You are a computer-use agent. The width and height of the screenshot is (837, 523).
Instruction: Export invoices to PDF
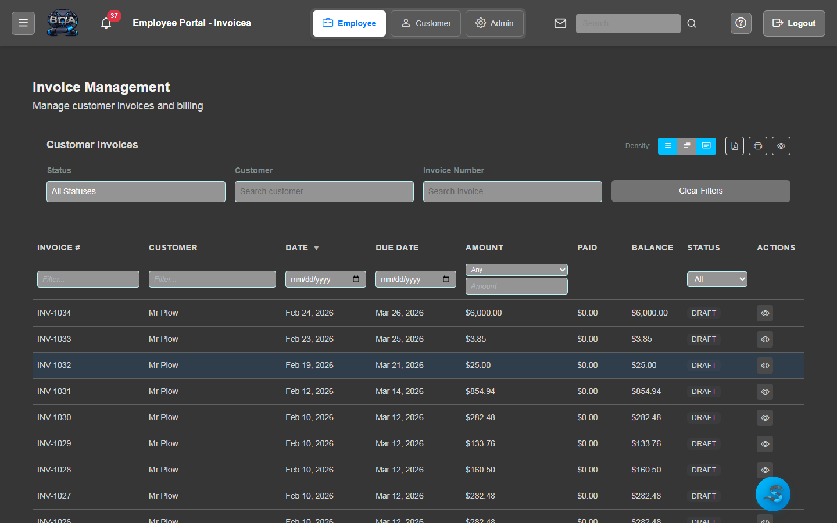tap(734, 146)
